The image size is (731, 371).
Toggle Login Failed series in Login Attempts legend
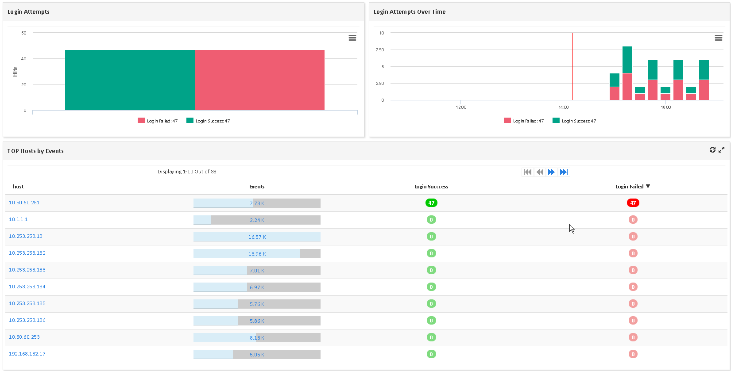click(158, 121)
